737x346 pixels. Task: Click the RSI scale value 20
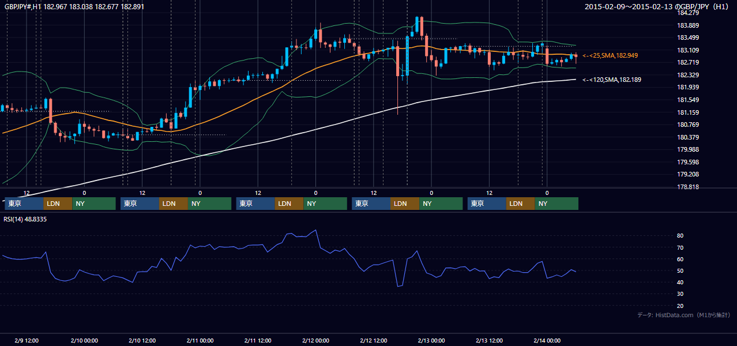pyautogui.click(x=680, y=306)
